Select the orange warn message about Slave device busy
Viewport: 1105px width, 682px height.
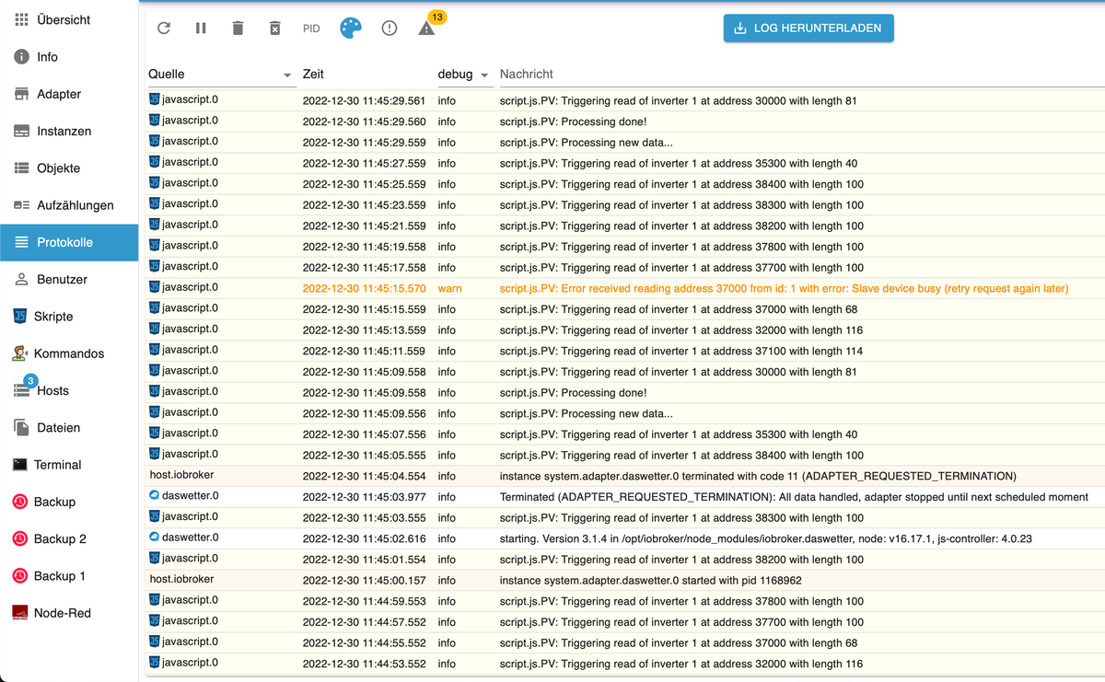tap(784, 288)
